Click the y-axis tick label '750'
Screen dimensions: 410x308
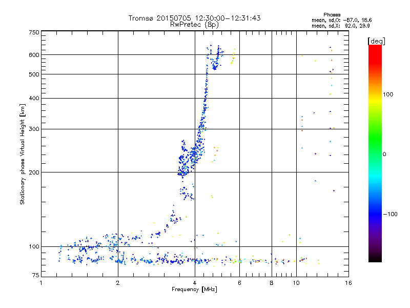(34, 32)
